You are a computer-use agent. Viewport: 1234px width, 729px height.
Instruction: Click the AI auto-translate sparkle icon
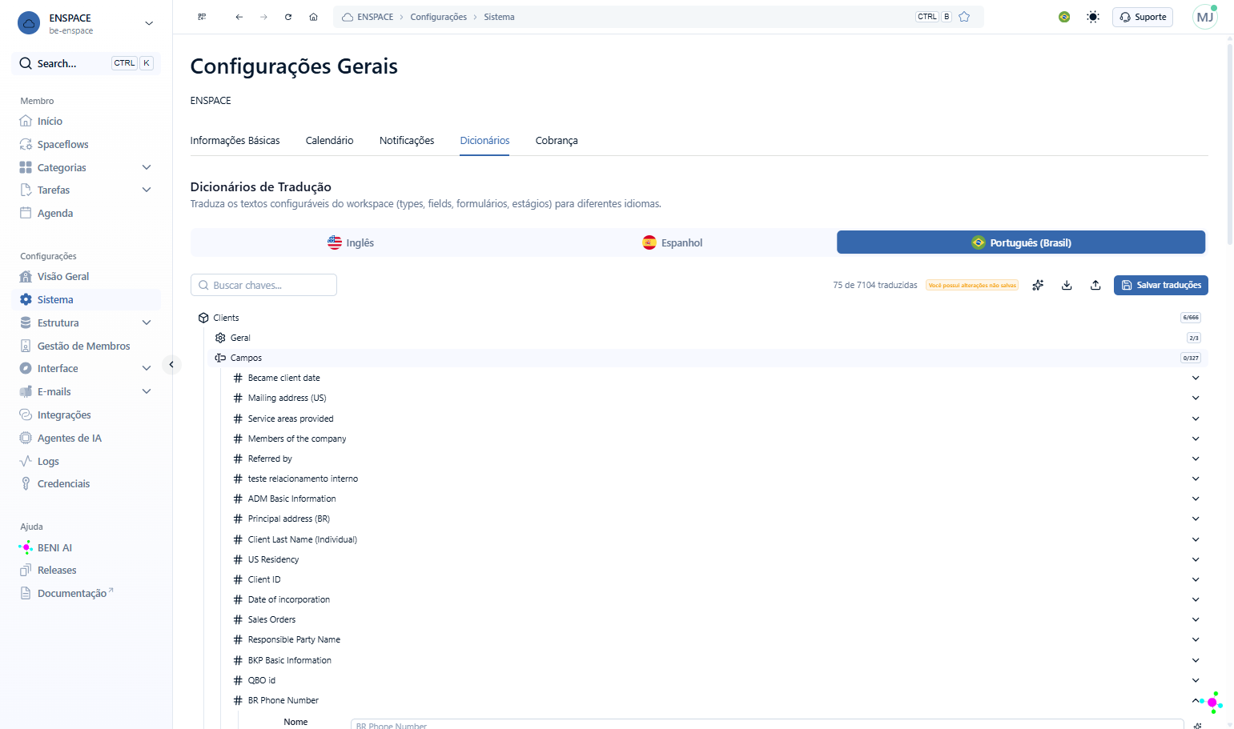pos(1038,285)
